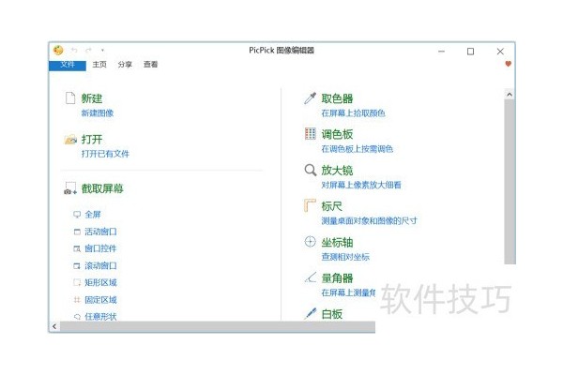Click 对屏幕上像素放大细看 description
This screenshot has height=375, width=563.
coord(361,186)
